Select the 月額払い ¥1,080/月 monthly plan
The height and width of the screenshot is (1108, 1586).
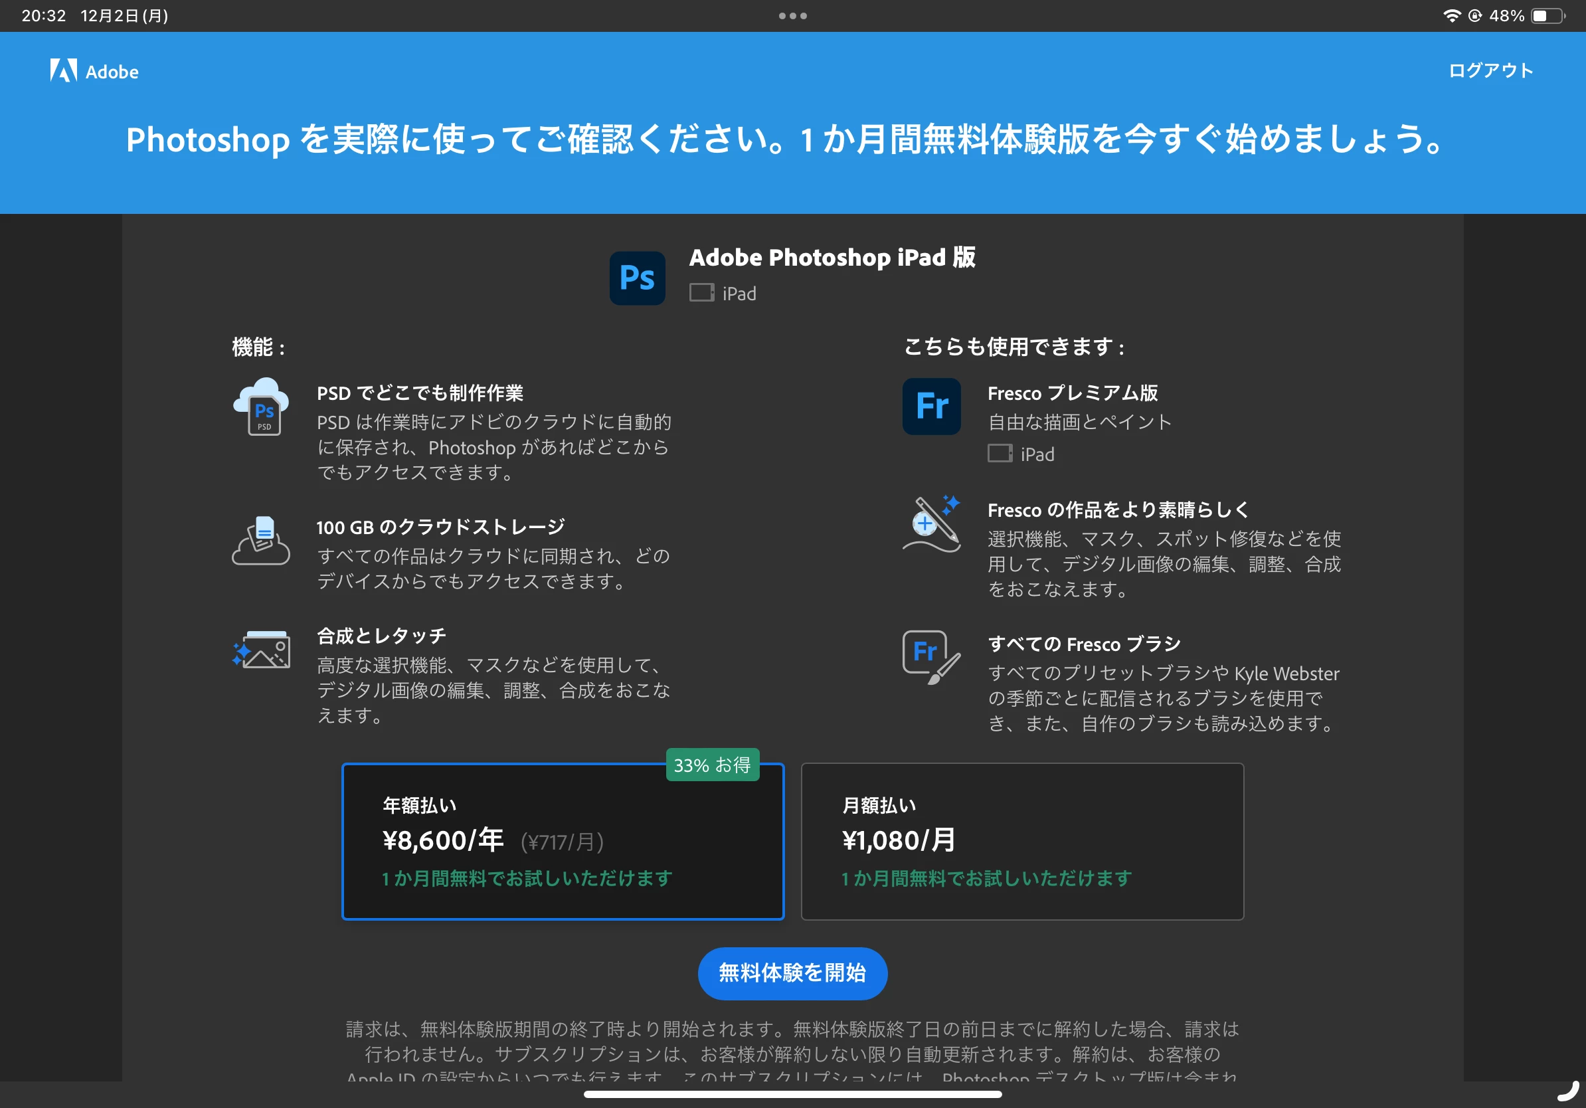pyautogui.click(x=1021, y=841)
